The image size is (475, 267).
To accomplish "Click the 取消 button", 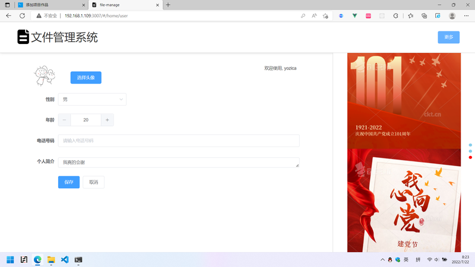I will pos(94,182).
